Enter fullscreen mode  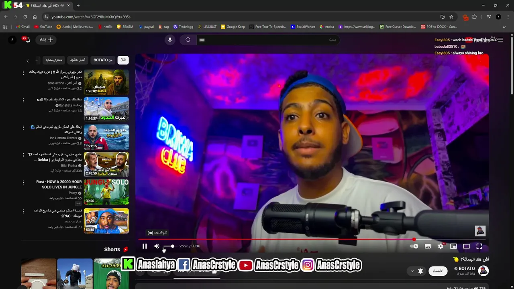(479, 246)
